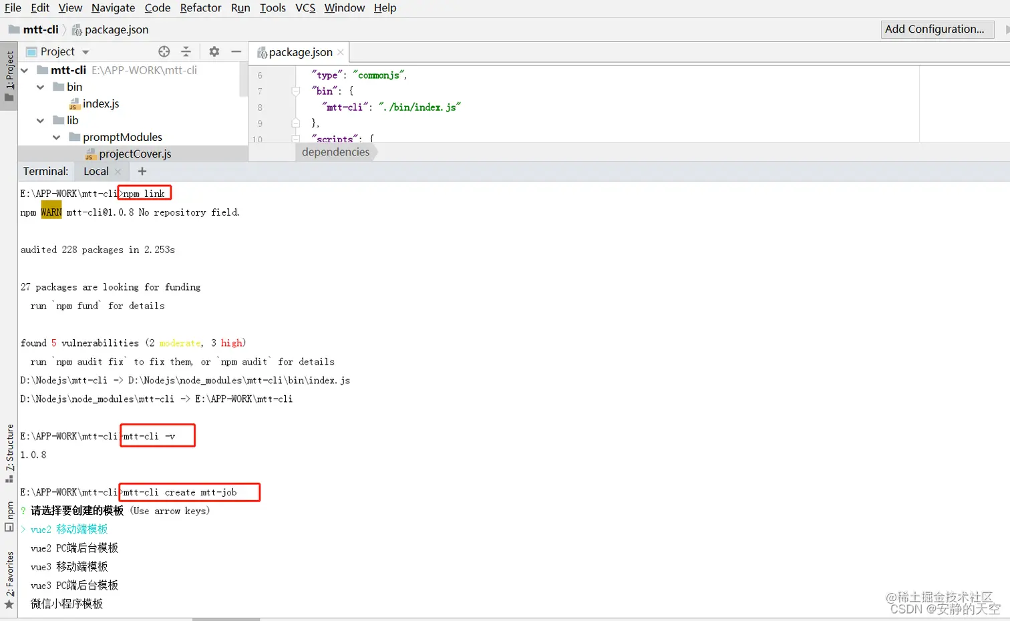Click the "./bin/index.js" string in editor
Image resolution: width=1010 pixels, height=621 pixels.
coord(419,108)
